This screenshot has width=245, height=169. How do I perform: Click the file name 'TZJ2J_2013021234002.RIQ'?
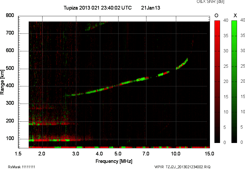pos(188,167)
